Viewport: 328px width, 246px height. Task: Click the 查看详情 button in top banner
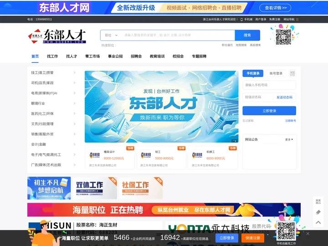[x=275, y=8]
